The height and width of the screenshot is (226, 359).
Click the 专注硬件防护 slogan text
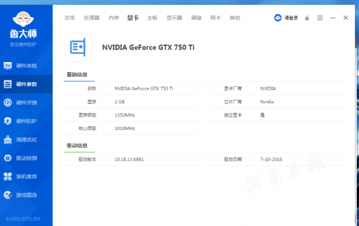pos(23,44)
